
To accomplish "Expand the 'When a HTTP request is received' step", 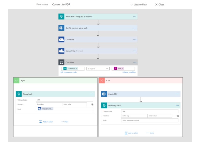I will click(98, 17).
